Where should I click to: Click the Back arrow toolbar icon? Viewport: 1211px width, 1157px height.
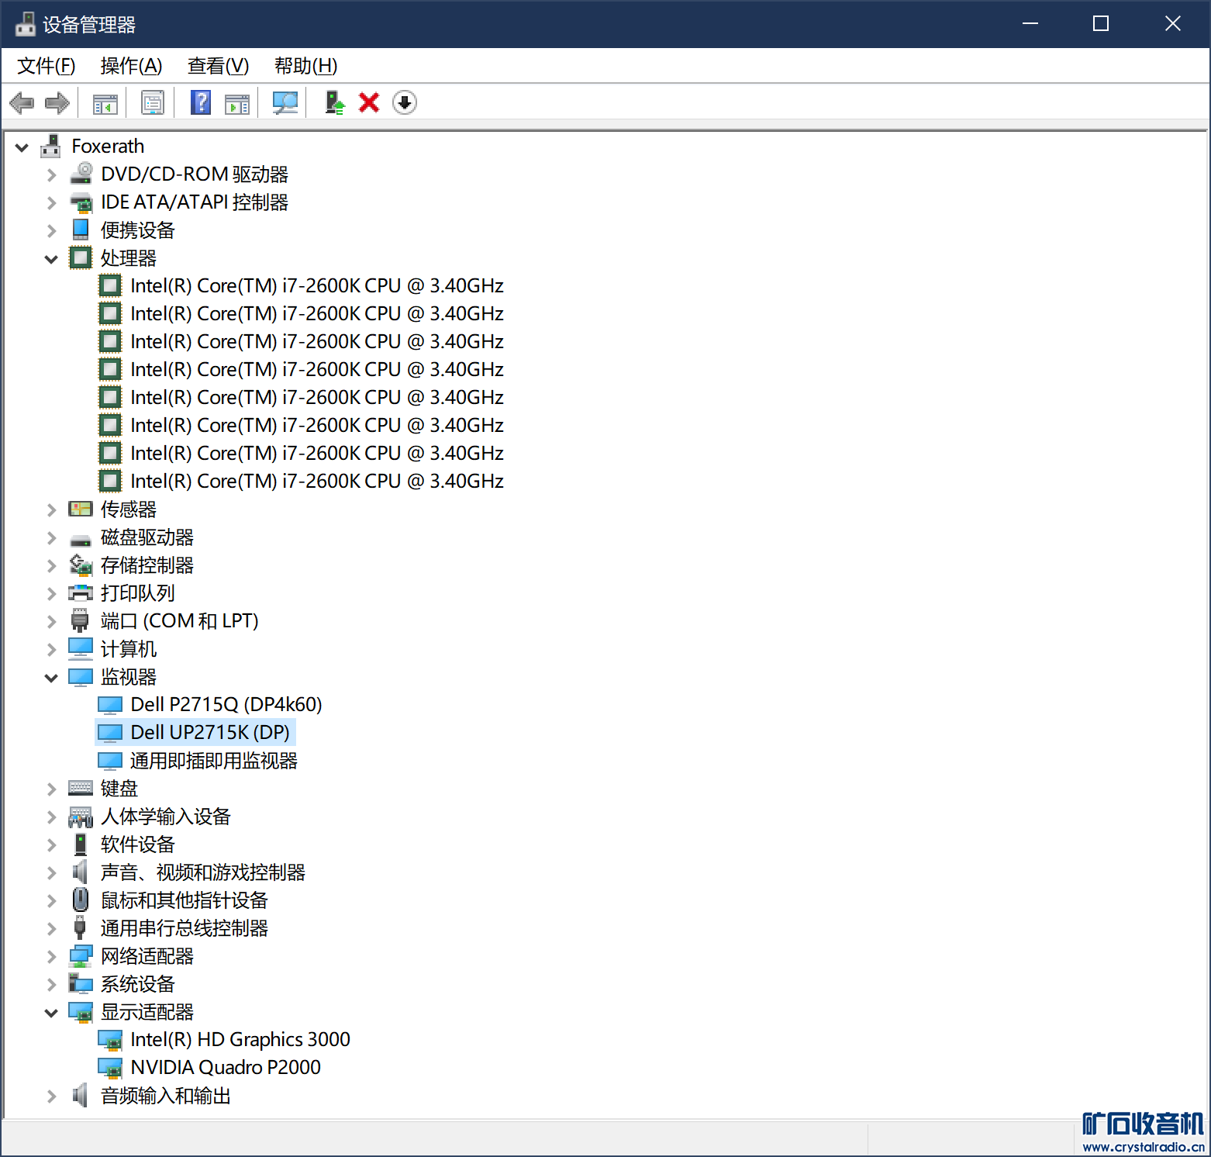pos(22,102)
